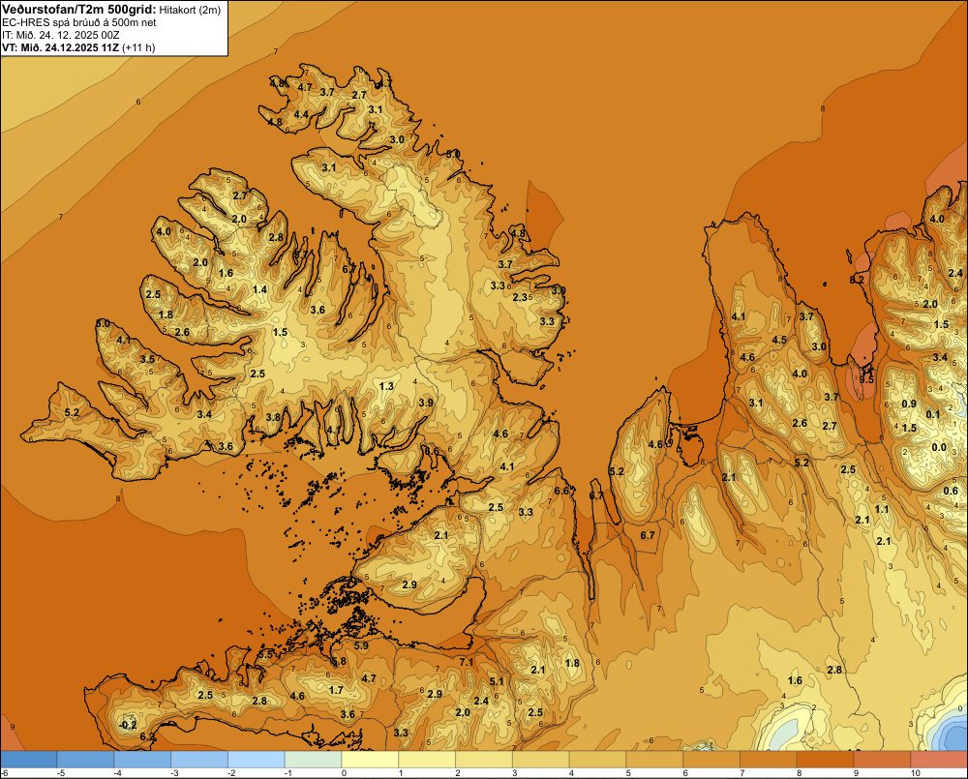Click the legend tick label '-3'
The image size is (968, 779).
click(x=174, y=773)
